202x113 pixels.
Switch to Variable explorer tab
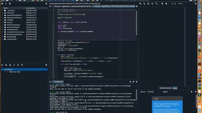click(x=166, y=88)
